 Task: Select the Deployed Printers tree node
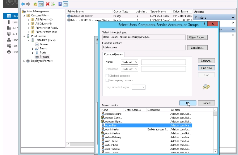pos(42,61)
